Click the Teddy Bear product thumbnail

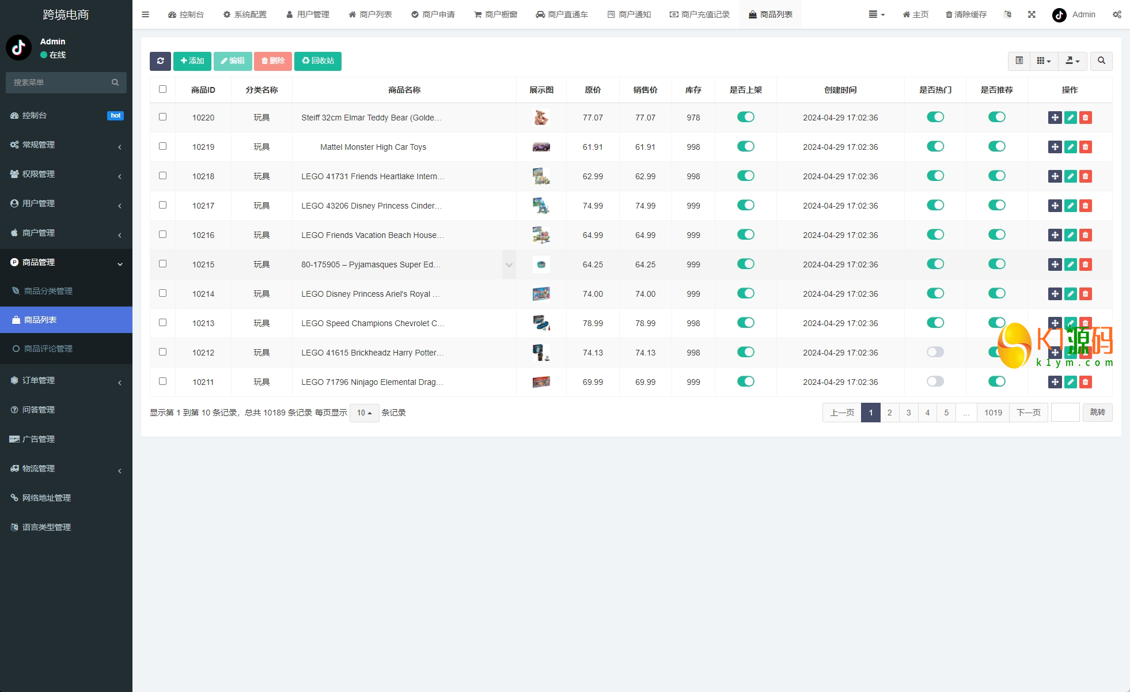click(541, 118)
